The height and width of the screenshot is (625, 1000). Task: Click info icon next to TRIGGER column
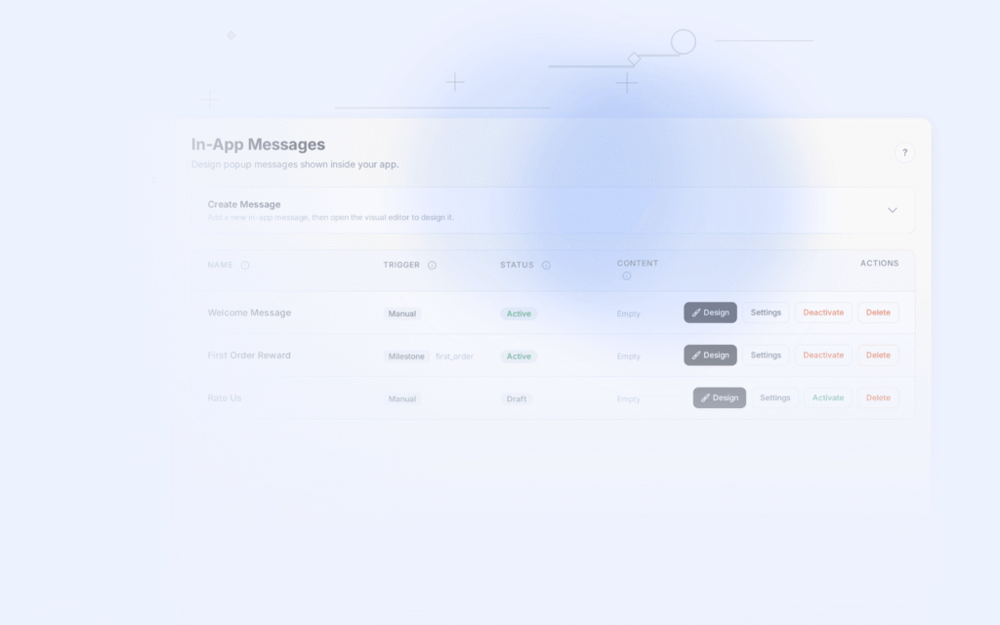432,265
